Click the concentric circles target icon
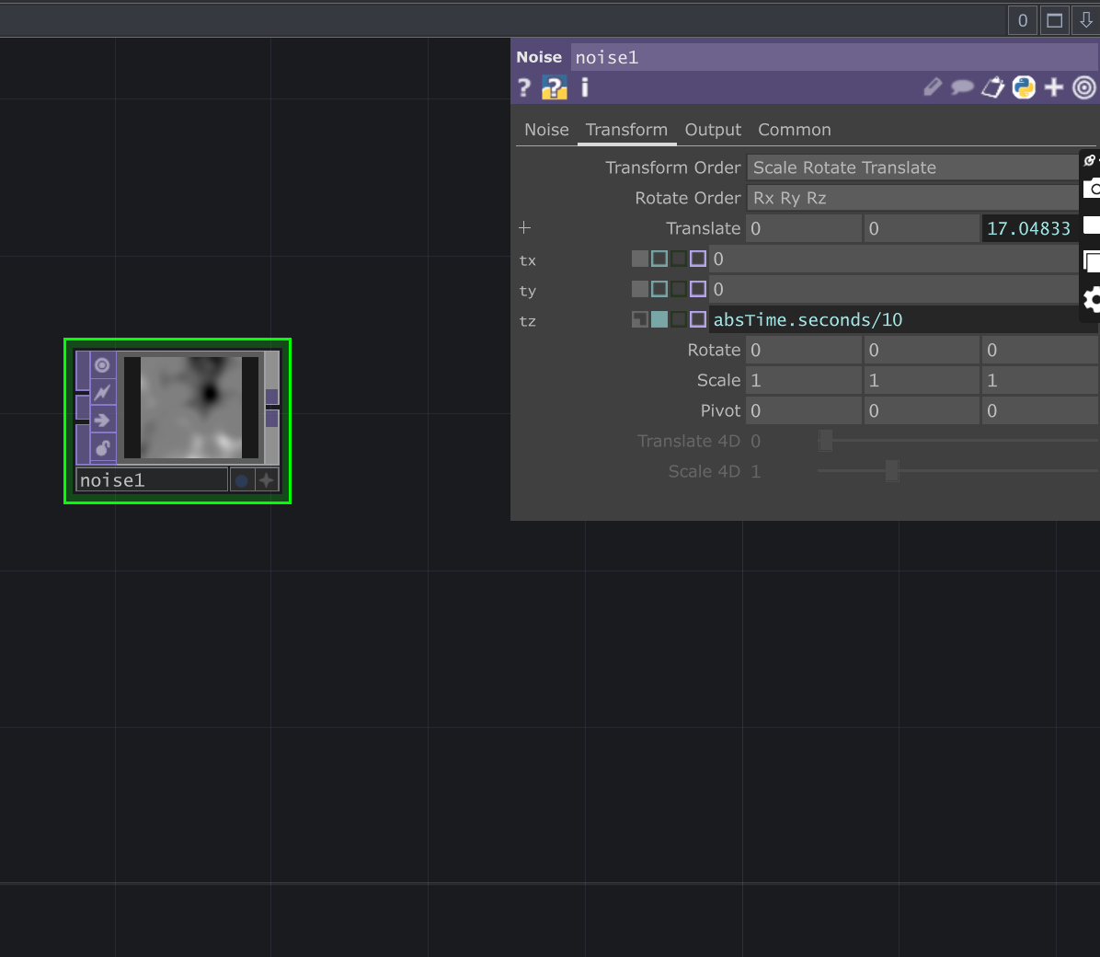Screen dimensions: 1100x957 click(1083, 87)
